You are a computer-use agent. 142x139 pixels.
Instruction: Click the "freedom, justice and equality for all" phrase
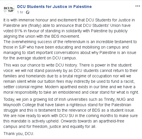tap(64, 127)
